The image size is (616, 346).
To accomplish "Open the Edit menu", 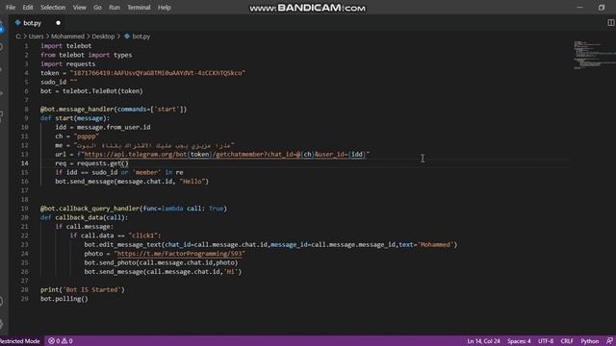I will pos(28,8).
